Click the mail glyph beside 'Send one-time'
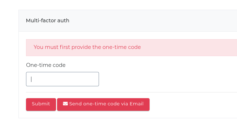 tap(65, 104)
